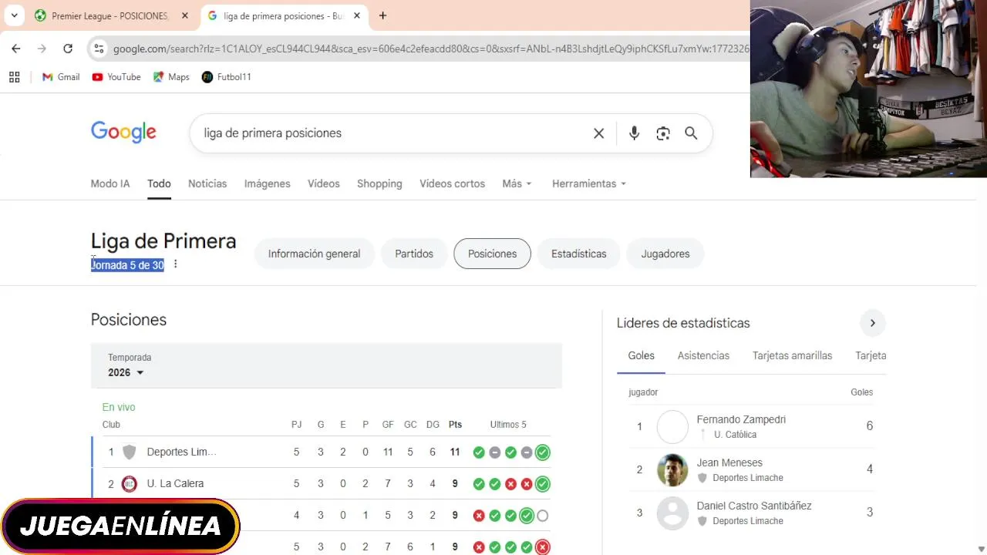Start a voice search with microphone
Image resolution: width=987 pixels, height=555 pixels.
coord(634,133)
